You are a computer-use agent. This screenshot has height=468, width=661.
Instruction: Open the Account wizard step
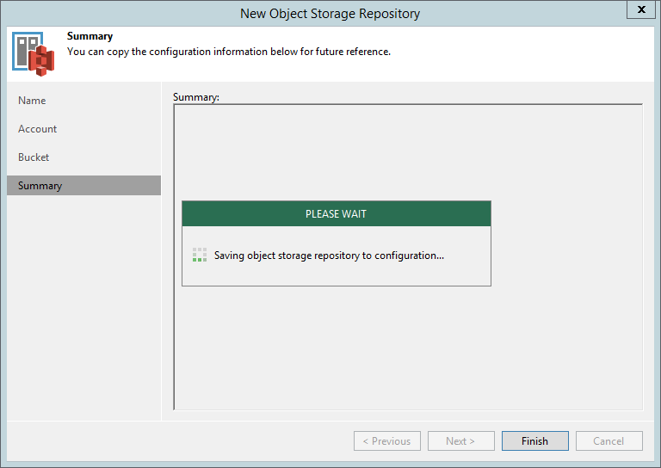pyautogui.click(x=37, y=129)
